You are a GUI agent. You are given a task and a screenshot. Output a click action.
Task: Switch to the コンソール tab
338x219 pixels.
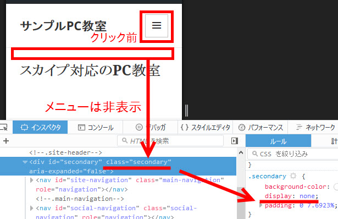[95, 127]
